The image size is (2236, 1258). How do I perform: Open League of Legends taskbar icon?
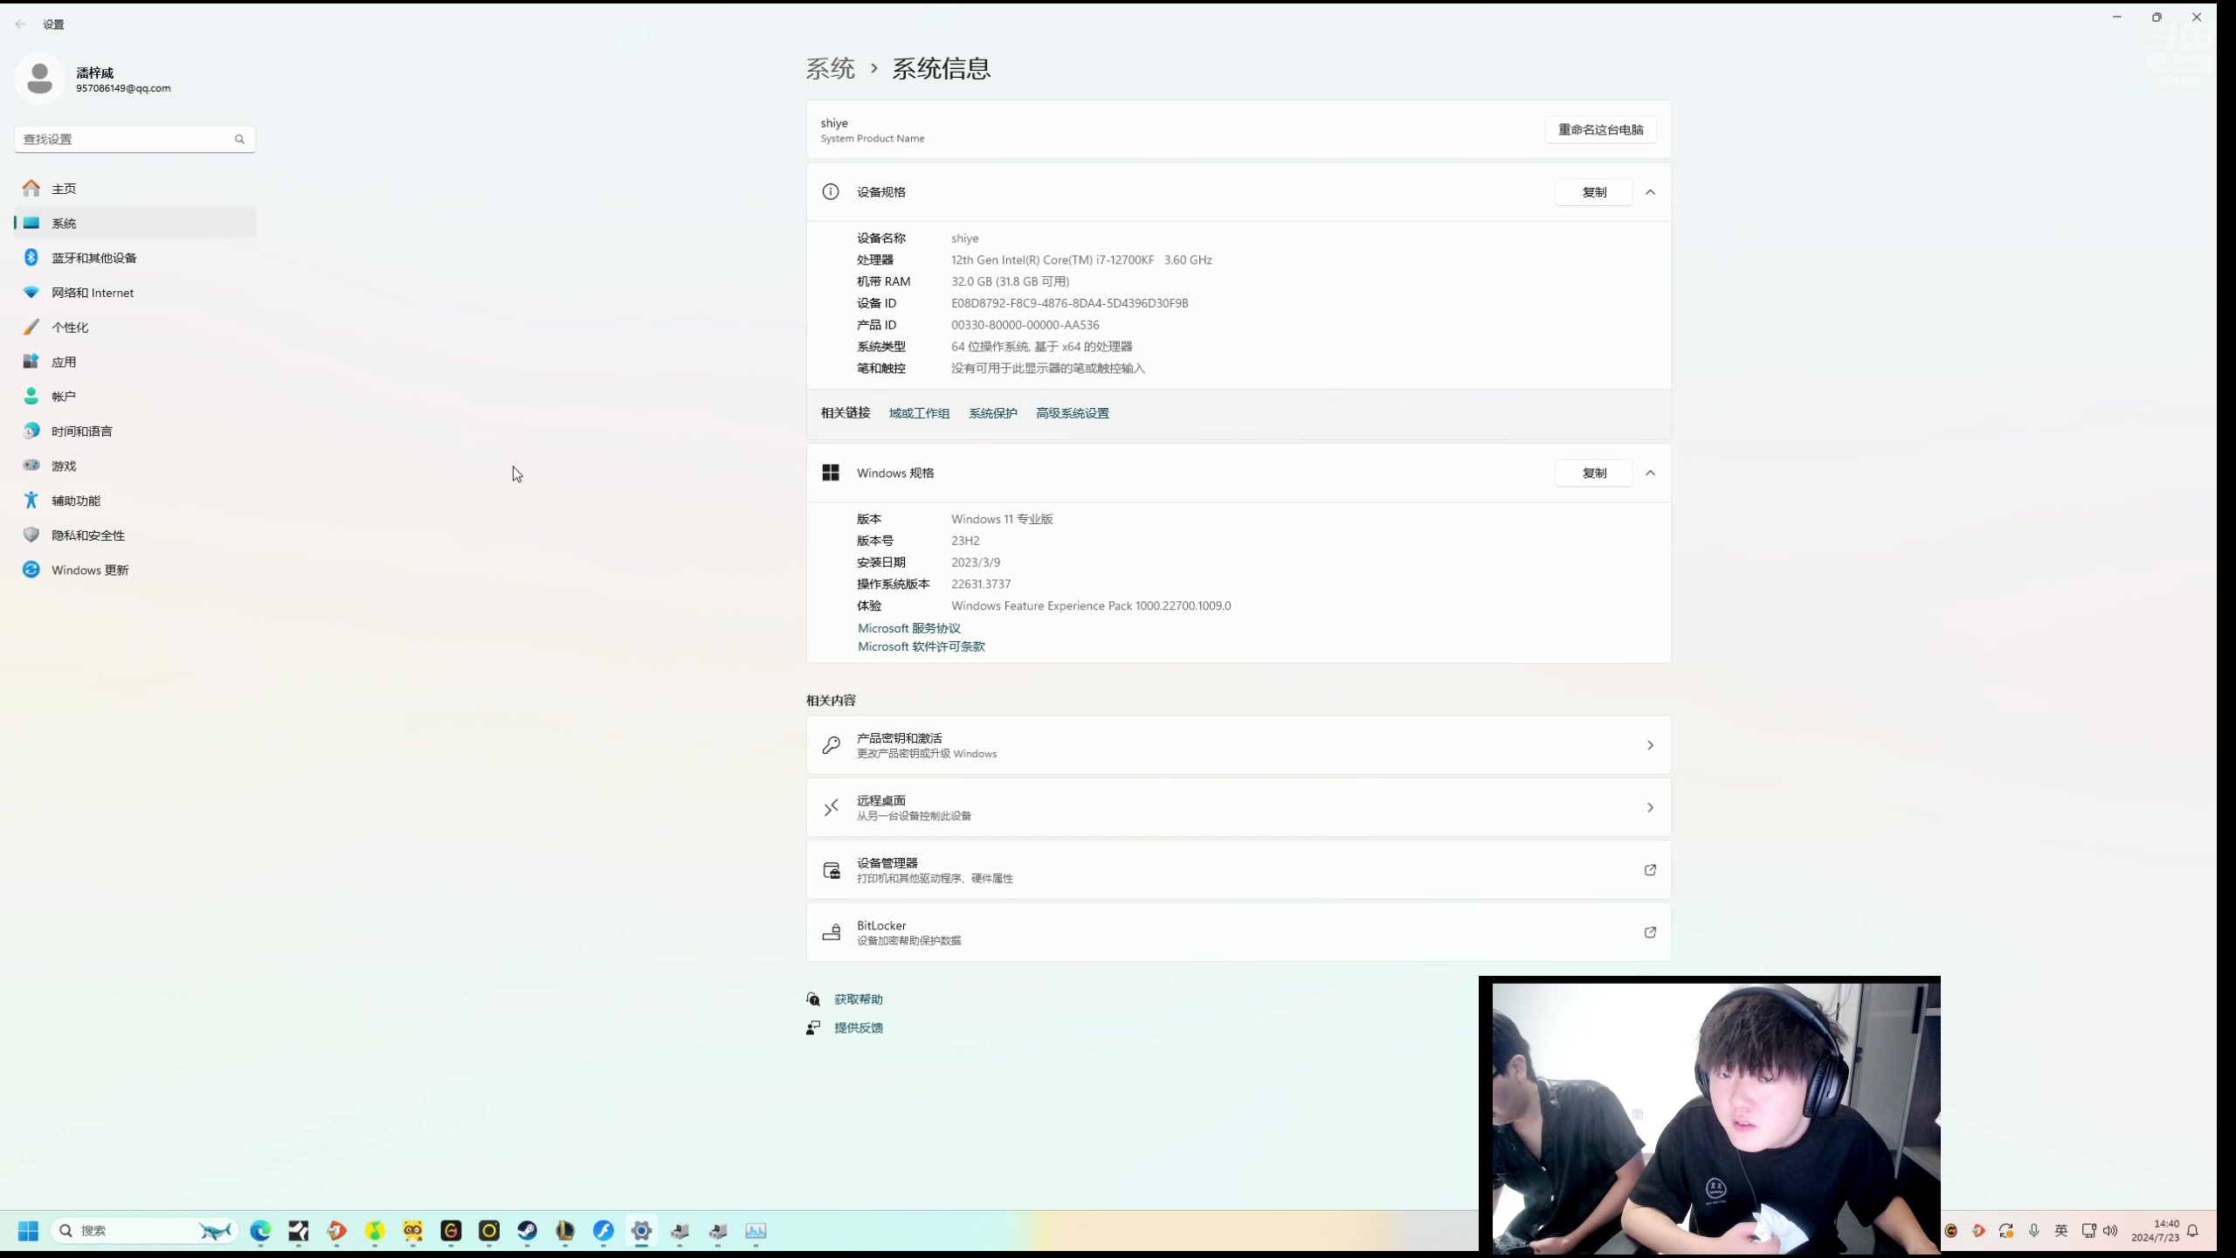[565, 1230]
